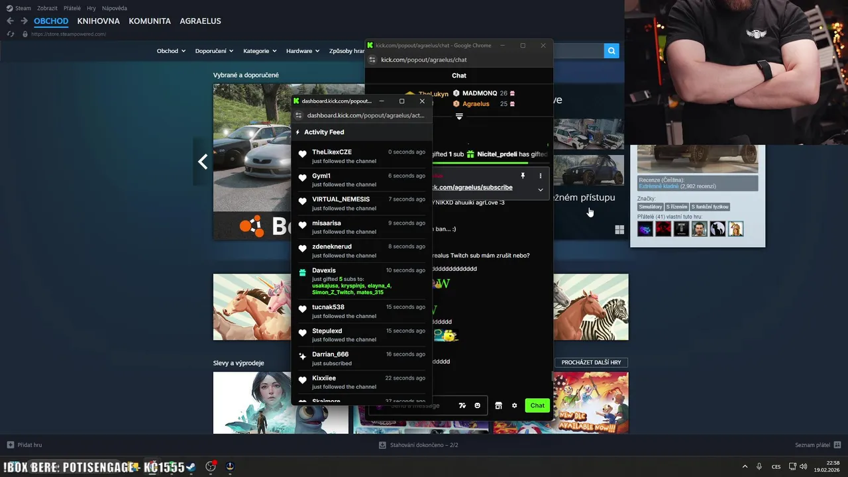Click the quick emotes icon in chat input
Image resolution: width=848 pixels, height=477 pixels.
[x=462, y=405]
